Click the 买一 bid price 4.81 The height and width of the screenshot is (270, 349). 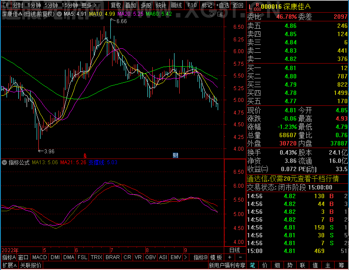[291, 68]
